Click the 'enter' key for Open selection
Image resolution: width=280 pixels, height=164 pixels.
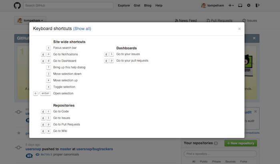click(x=45, y=94)
